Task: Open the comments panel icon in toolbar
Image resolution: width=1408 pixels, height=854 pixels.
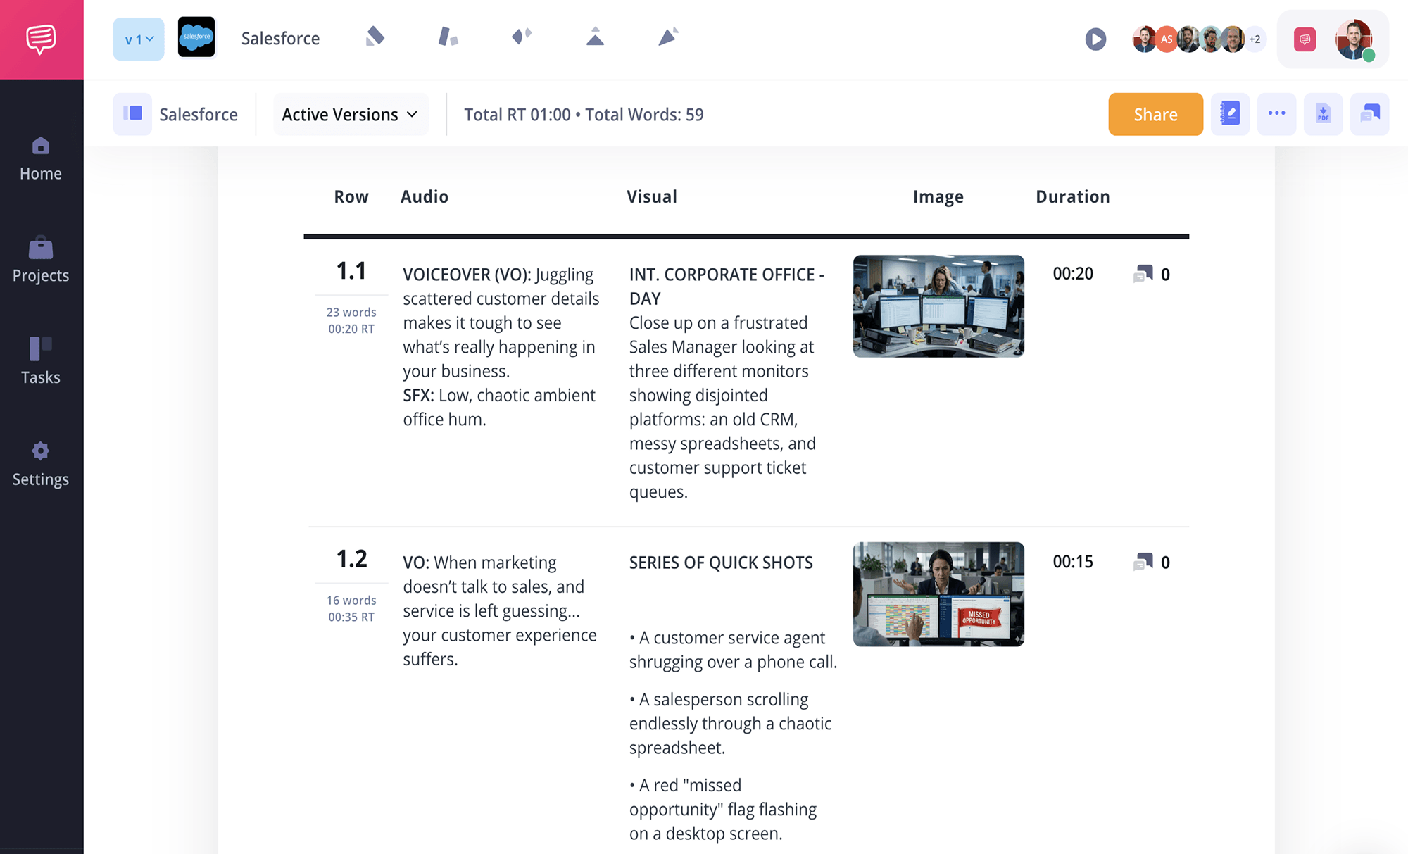Action: [x=1369, y=114]
